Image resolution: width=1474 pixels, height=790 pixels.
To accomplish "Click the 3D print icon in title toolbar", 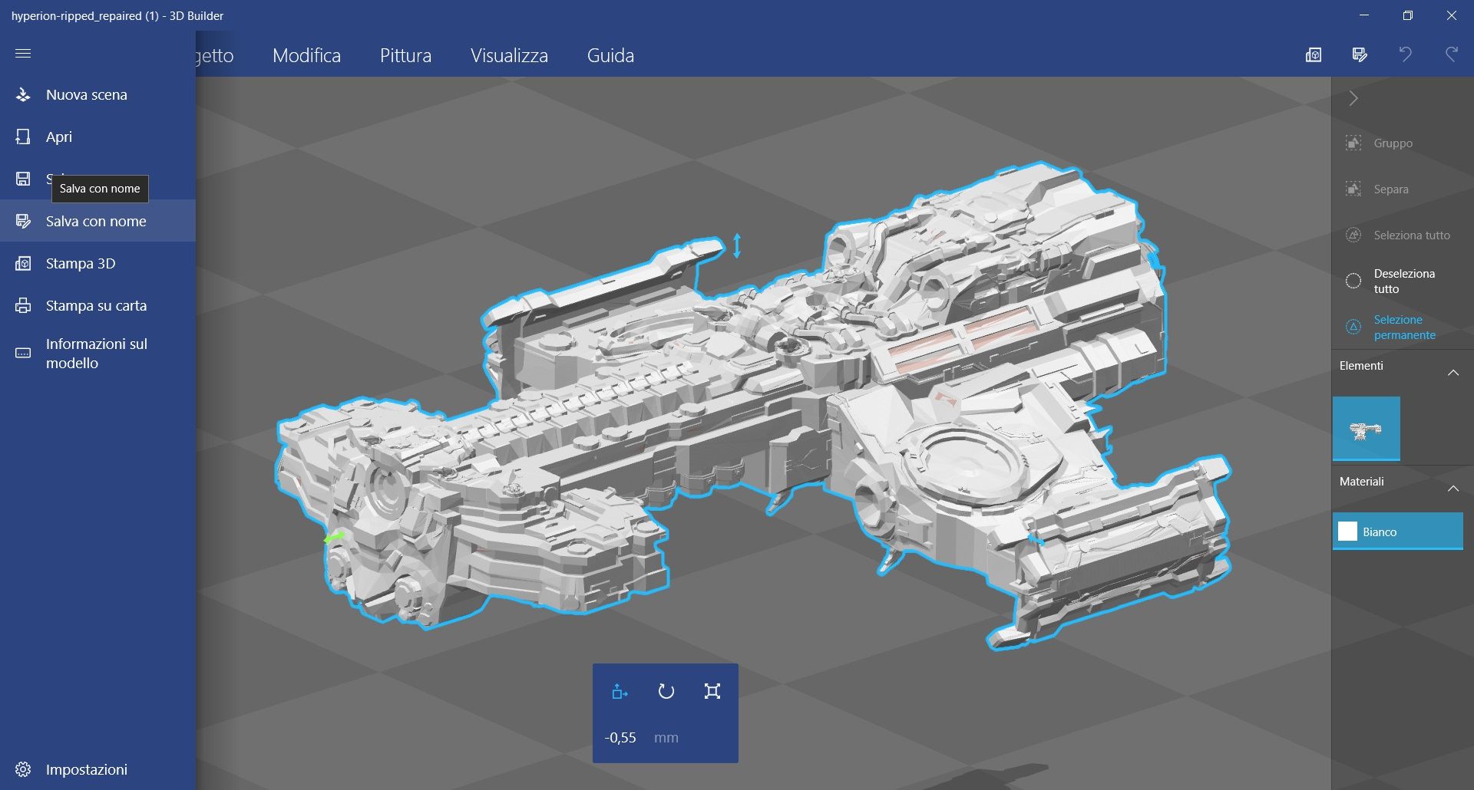I will tap(1314, 54).
